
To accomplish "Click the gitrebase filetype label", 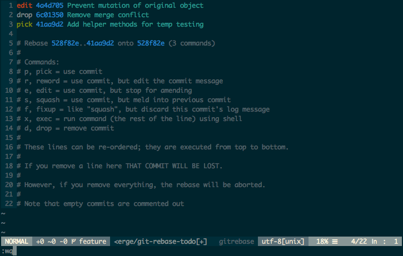I will [236, 242].
